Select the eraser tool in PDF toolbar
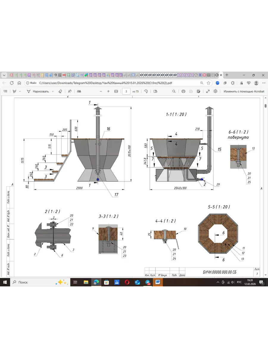Screen dimensions: 268x358 [x=60, y=91]
